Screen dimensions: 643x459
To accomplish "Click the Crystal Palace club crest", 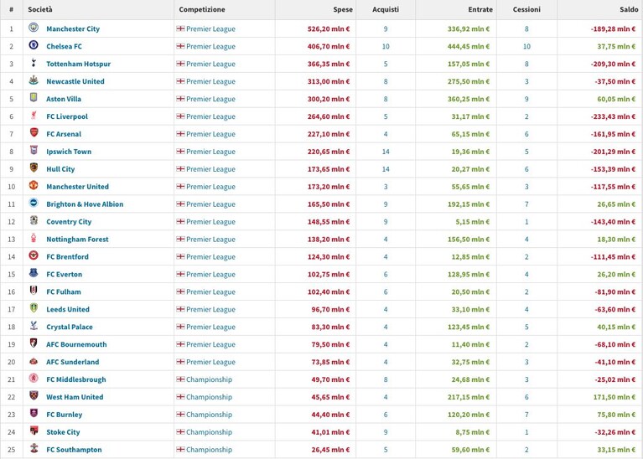I will click(x=34, y=325).
